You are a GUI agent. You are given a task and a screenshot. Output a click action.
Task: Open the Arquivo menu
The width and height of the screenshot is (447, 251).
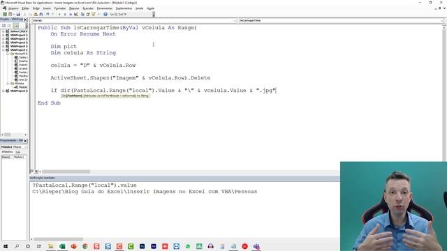pyautogui.click(x=13, y=8)
